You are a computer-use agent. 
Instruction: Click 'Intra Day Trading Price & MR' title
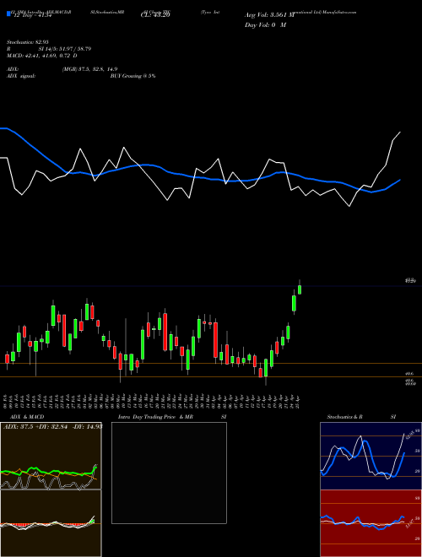[x=155, y=417]
